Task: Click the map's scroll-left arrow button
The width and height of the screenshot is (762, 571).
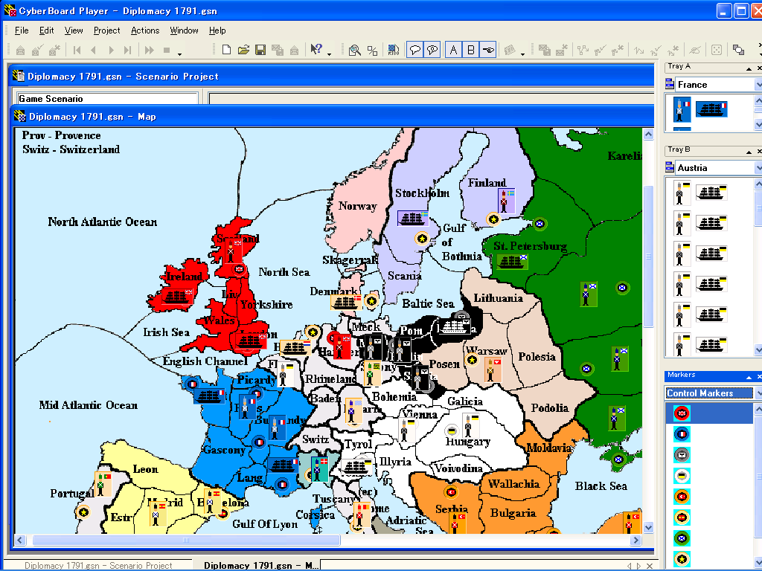Action: coord(20,540)
